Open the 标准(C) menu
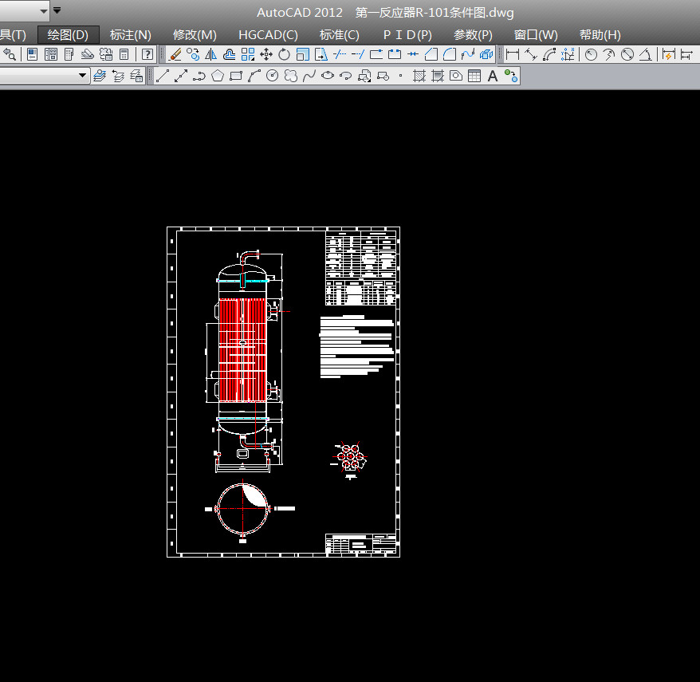Image resolution: width=700 pixels, height=682 pixels. point(340,35)
